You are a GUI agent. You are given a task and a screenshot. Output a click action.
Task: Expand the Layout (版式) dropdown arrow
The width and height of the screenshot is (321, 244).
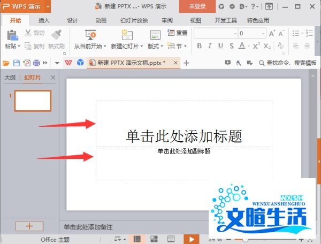pos(162,46)
